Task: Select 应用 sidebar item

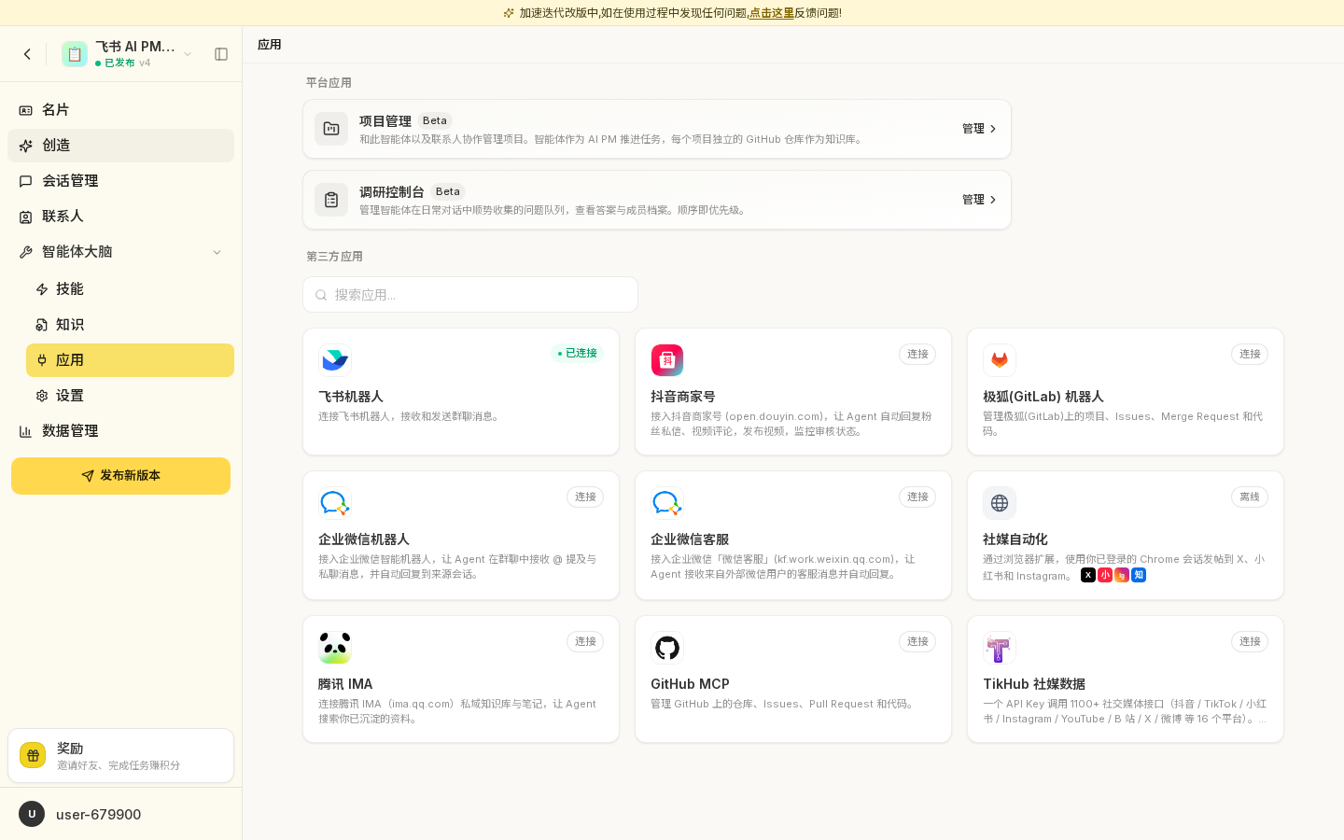Action: (x=130, y=360)
